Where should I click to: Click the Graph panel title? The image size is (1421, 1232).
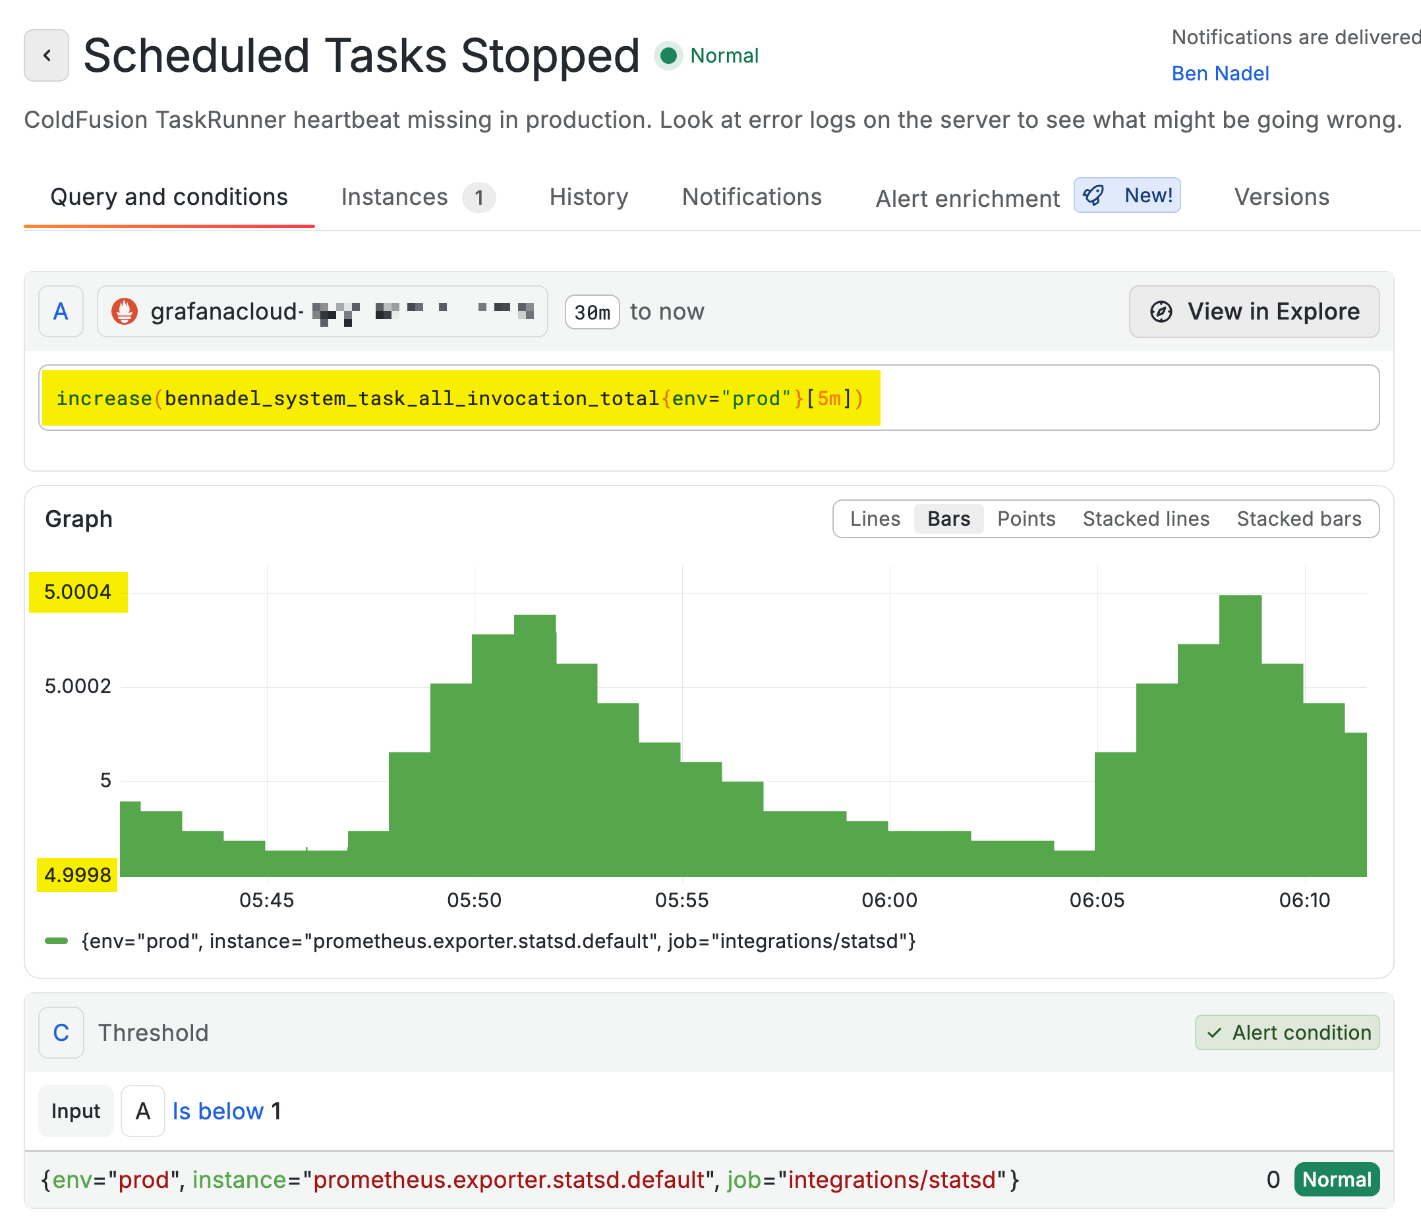pyautogui.click(x=78, y=519)
